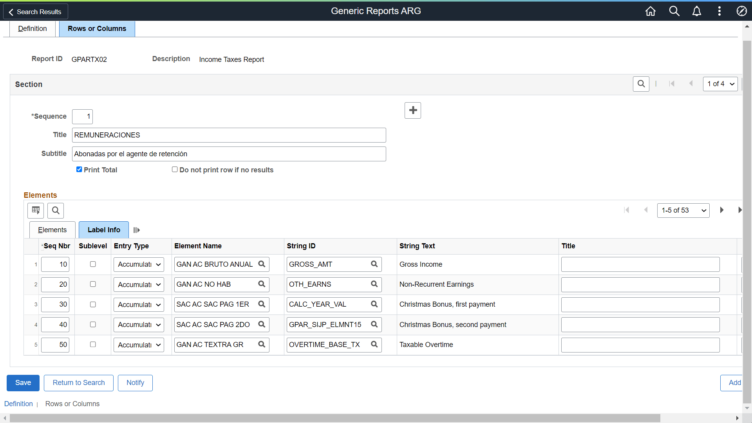Viewport: 752px width, 423px height.
Task: Open the 1 of 4 section dropdown
Action: 720,84
